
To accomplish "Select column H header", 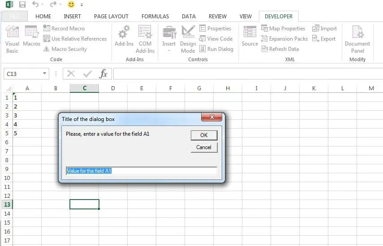I will click(228, 88).
